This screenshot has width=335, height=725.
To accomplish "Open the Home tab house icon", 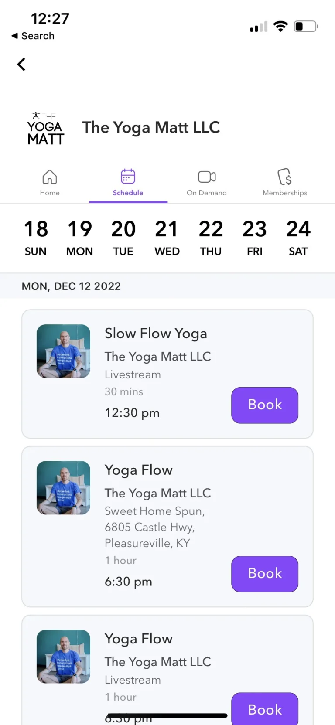I will 50,177.
